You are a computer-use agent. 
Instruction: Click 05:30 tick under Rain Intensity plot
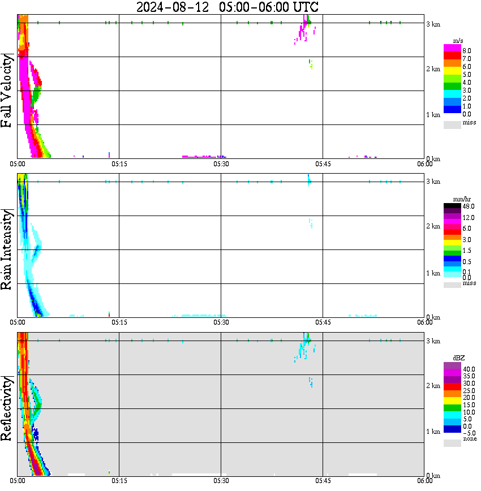[x=221, y=322]
